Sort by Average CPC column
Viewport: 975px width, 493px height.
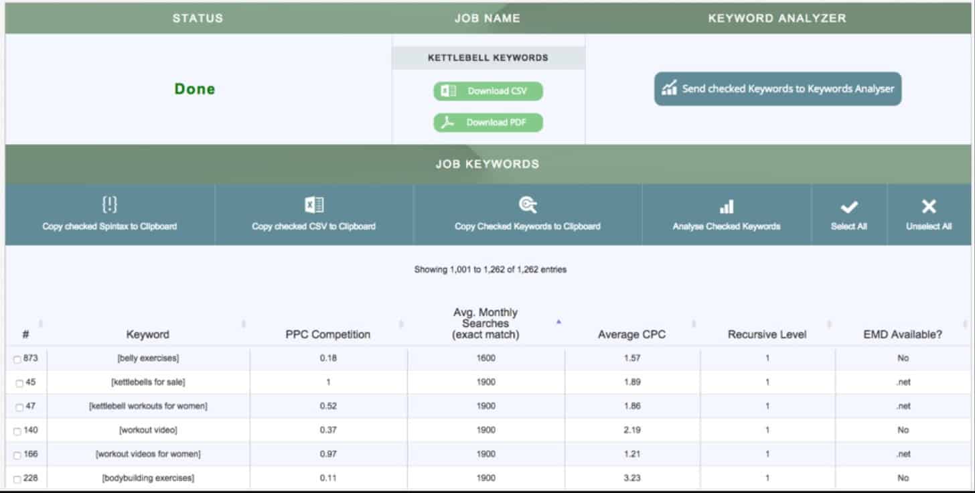pos(631,334)
